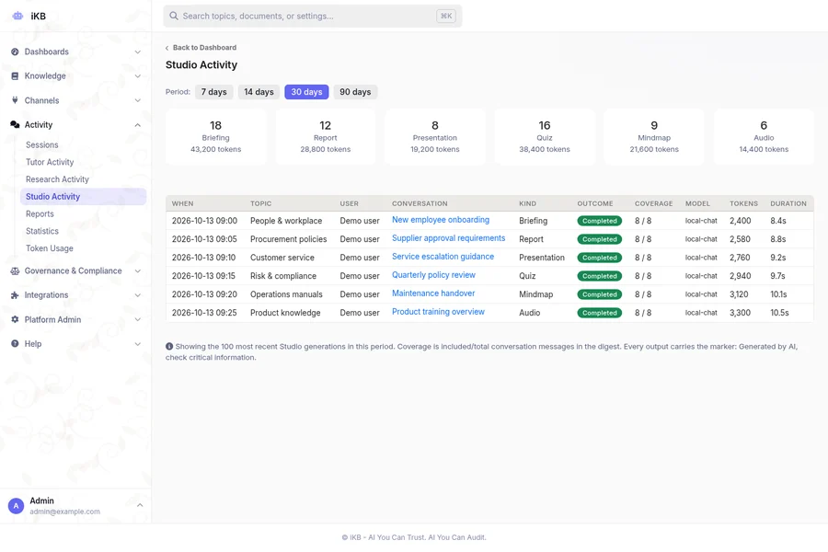Click the Quiz 38,400 tokens card
Viewport: 828px width, 552px height.
coord(545,137)
